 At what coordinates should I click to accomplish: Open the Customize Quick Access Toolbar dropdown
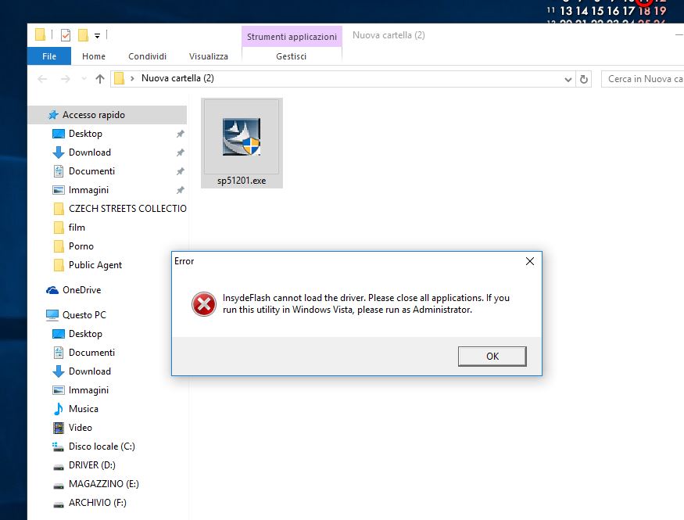tap(97, 36)
